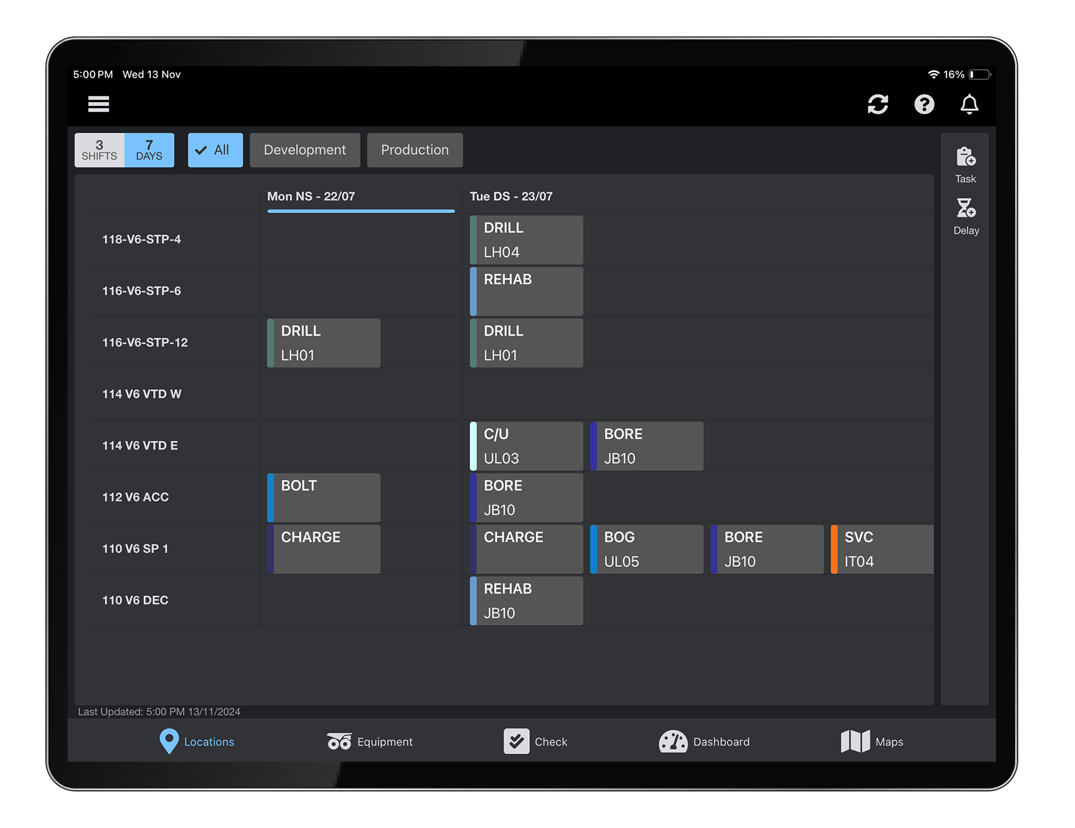This screenshot has width=1075, height=828.
Task: Tap the Wi-Fi status icon
Action: click(x=934, y=75)
